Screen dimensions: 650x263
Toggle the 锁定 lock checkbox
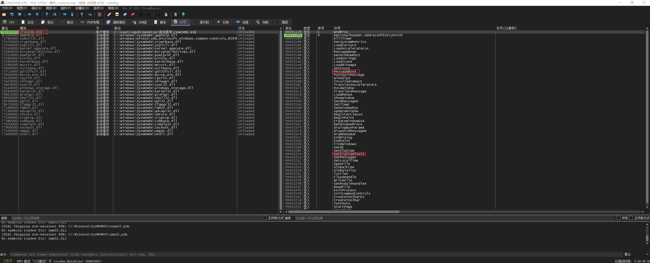coord(619,218)
